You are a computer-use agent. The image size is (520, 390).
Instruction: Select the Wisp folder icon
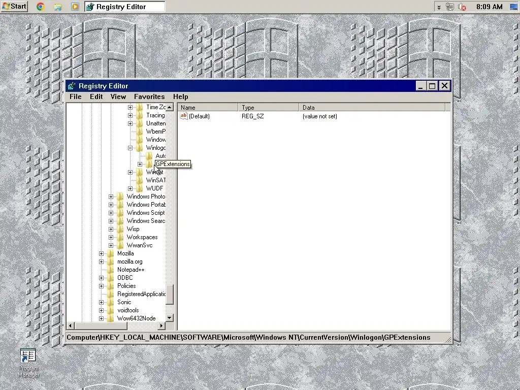tap(120, 229)
